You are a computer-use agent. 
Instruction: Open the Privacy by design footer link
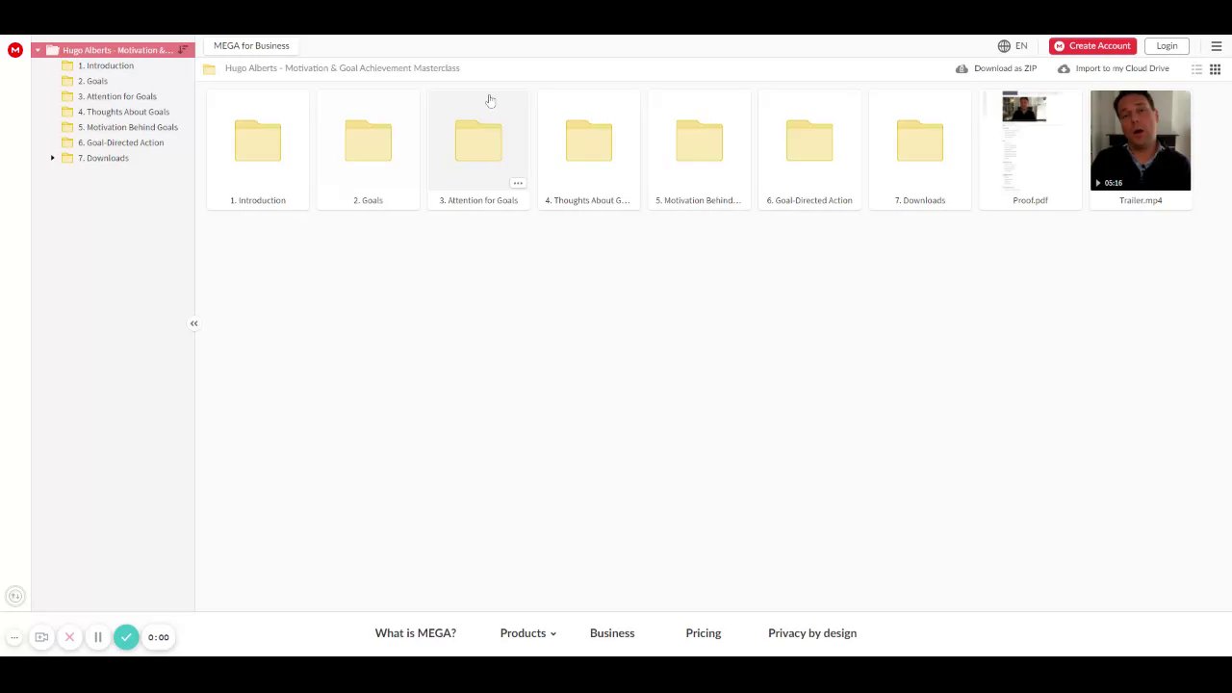coord(812,633)
